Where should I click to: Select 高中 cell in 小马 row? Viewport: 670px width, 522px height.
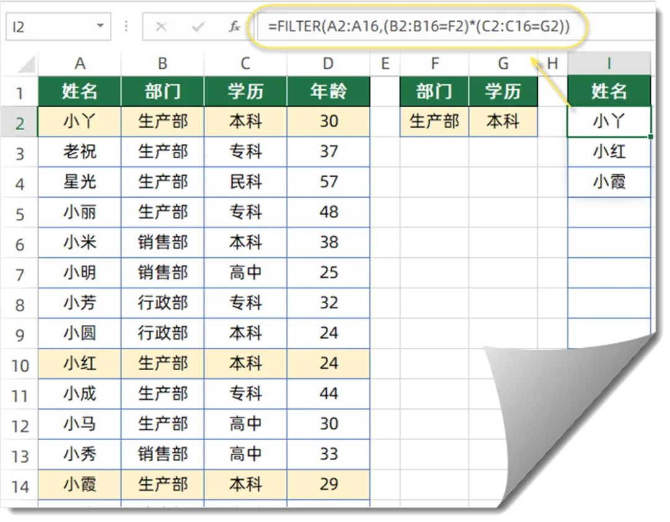(245, 424)
